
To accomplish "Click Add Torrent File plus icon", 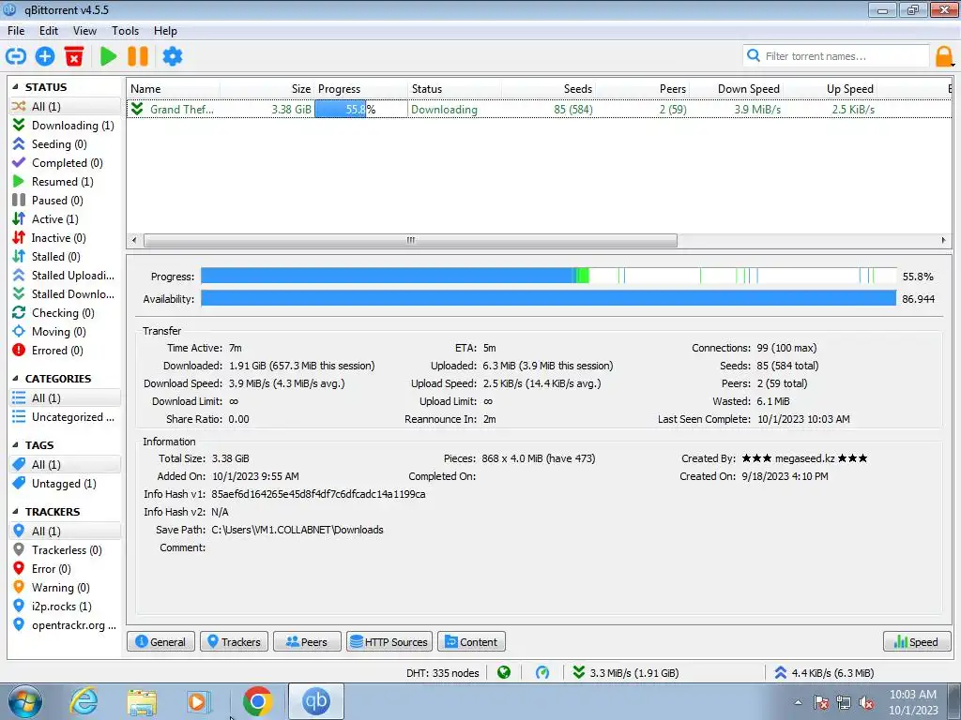I will point(45,56).
